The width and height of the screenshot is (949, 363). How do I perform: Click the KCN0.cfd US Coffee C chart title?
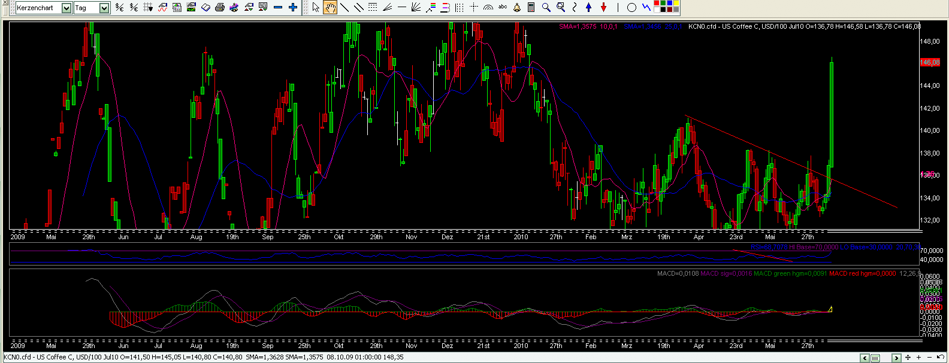[804, 26]
